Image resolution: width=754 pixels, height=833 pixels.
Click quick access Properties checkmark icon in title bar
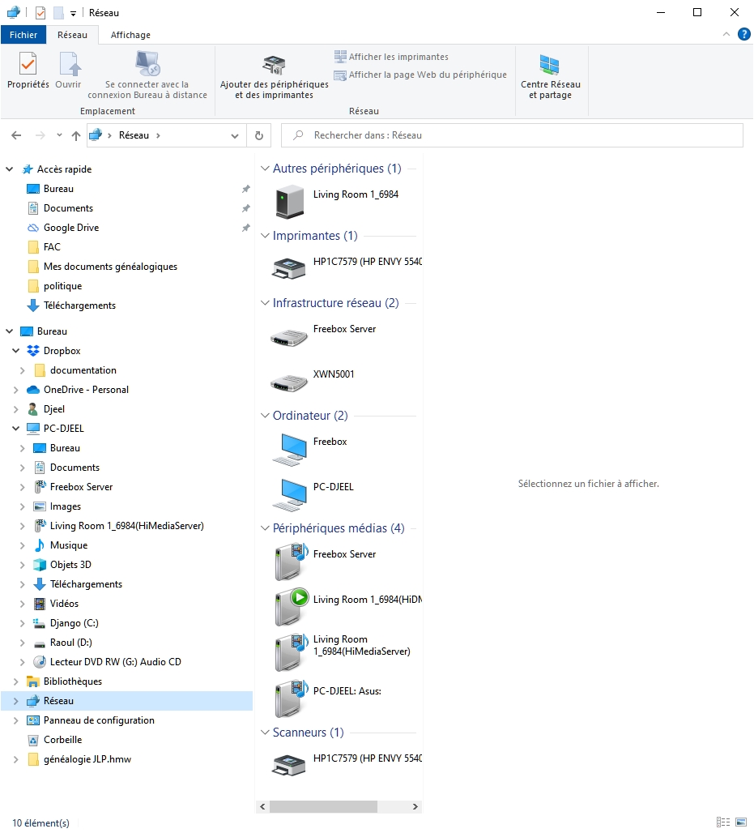click(40, 13)
